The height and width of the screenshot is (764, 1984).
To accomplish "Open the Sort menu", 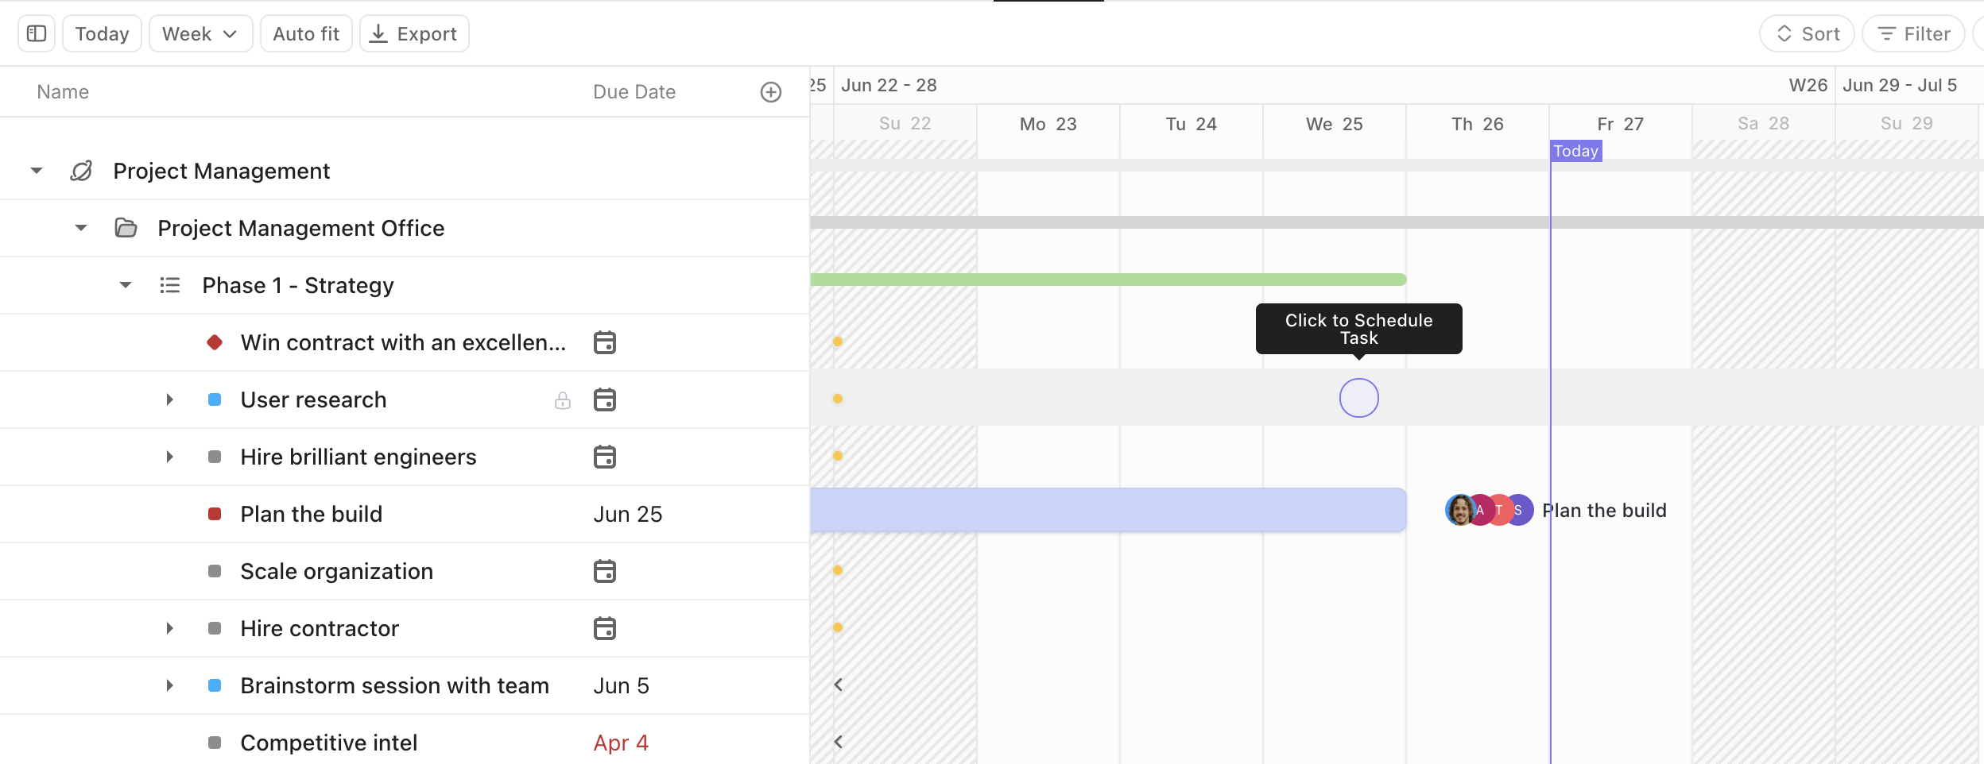I will coord(1806,33).
